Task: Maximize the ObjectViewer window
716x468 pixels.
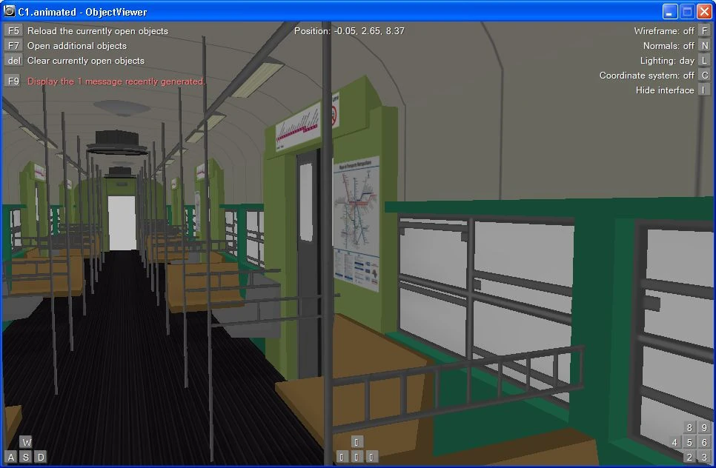Action: click(x=687, y=11)
